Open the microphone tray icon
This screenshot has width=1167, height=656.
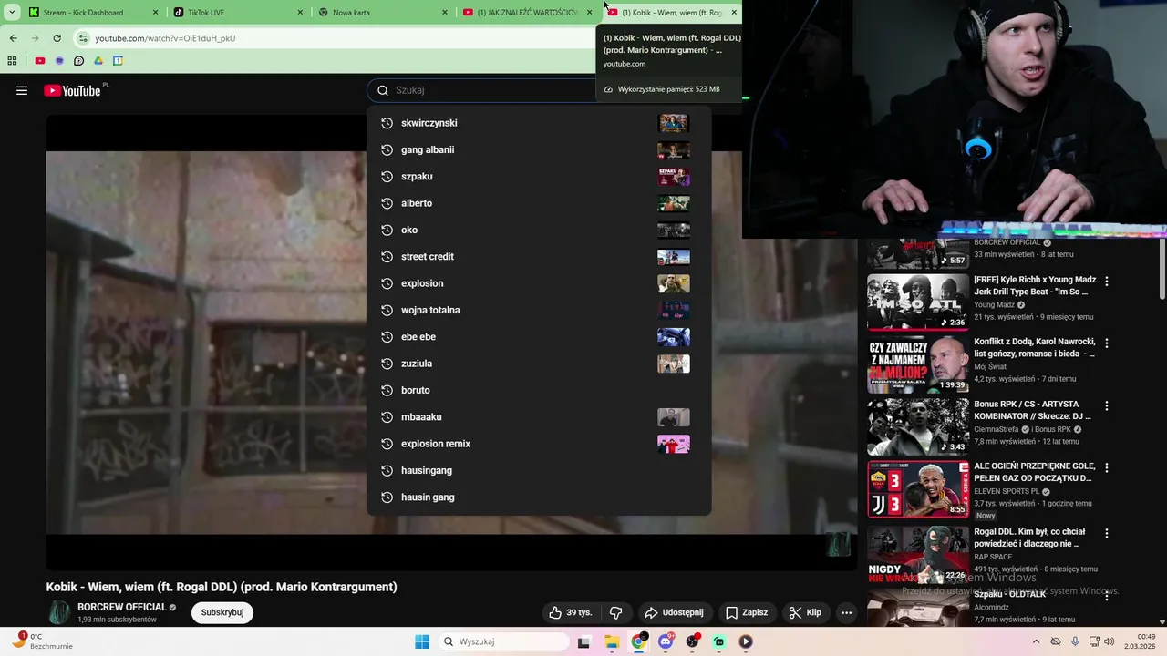[1075, 641]
